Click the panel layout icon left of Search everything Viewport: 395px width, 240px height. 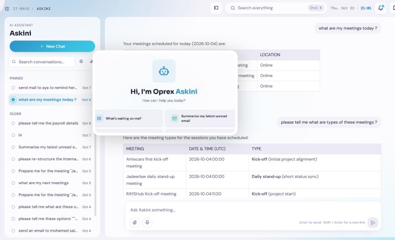click(x=216, y=8)
